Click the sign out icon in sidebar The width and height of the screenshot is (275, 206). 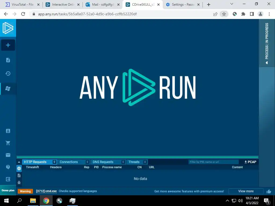coord(8,179)
